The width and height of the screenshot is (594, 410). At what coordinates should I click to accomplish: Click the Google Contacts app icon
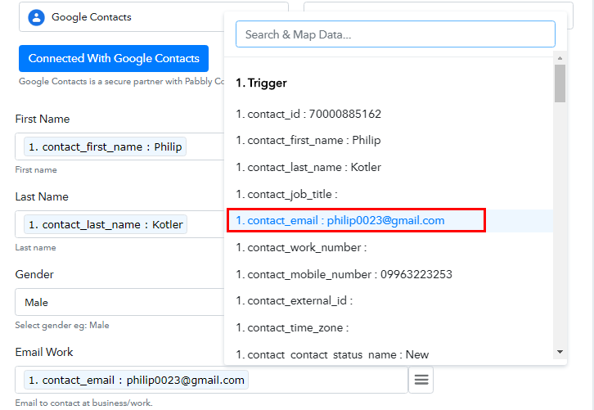[36, 17]
